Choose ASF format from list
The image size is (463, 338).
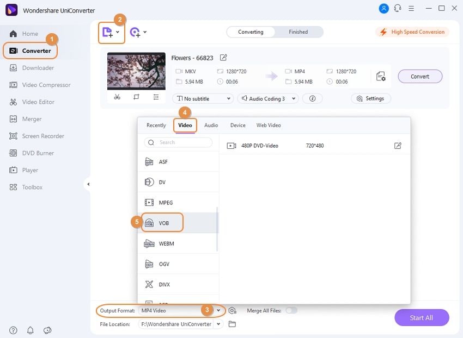pyautogui.click(x=178, y=162)
